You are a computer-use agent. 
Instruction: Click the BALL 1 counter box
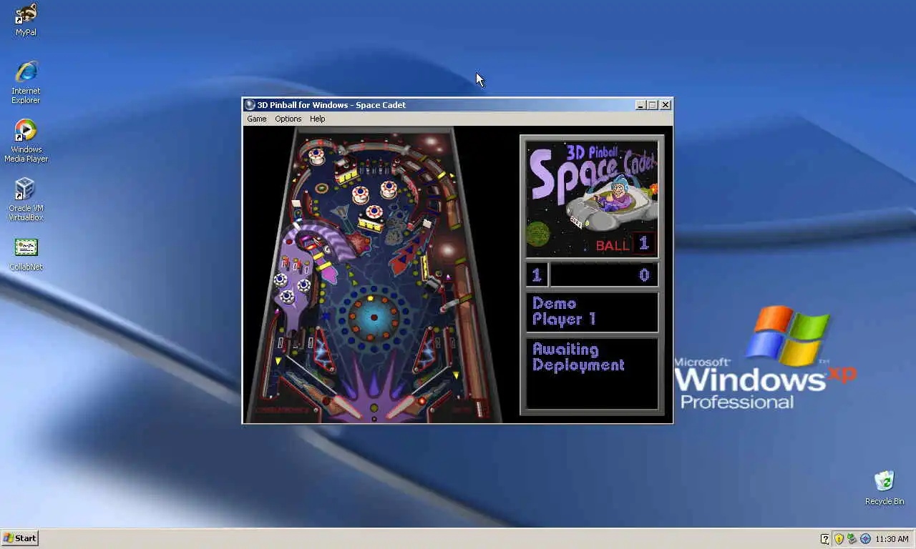click(x=643, y=244)
